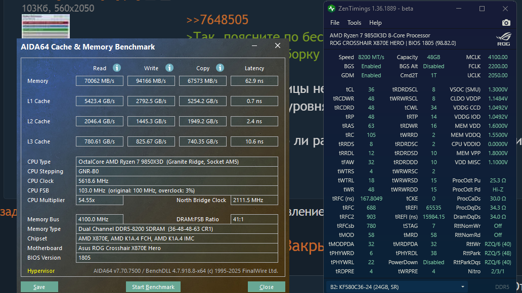Click the ProcOdt Pu value 25.3 Ω
Viewport: 522px width, 293px height.
498,180
